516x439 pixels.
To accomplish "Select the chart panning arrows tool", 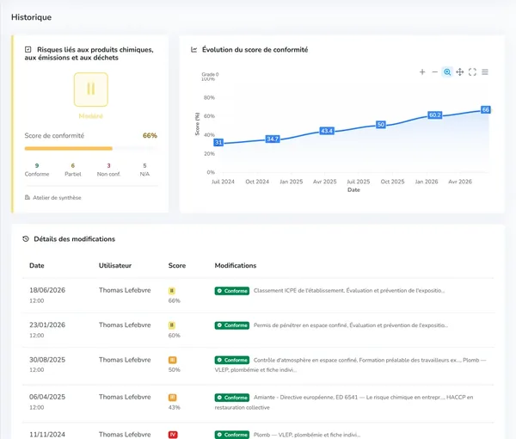I will pos(460,71).
